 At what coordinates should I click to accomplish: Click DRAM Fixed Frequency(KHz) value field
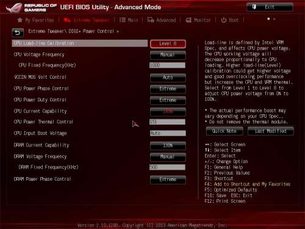click(x=168, y=167)
